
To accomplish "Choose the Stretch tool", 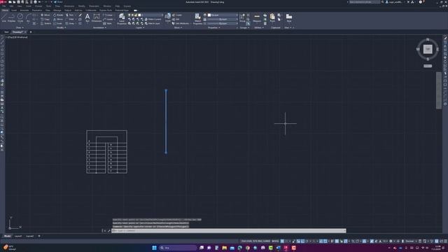I will point(46,23).
